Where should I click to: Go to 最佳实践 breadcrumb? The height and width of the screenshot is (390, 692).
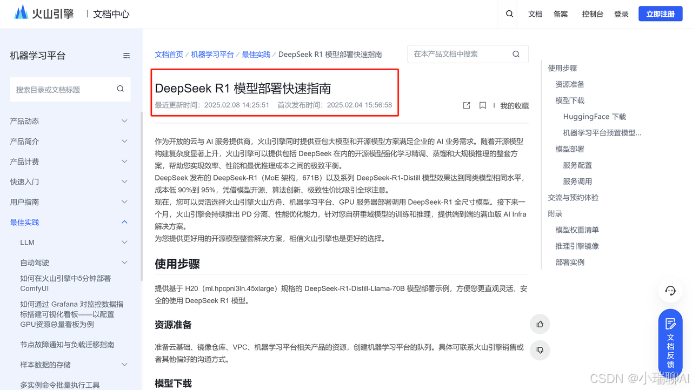256,54
